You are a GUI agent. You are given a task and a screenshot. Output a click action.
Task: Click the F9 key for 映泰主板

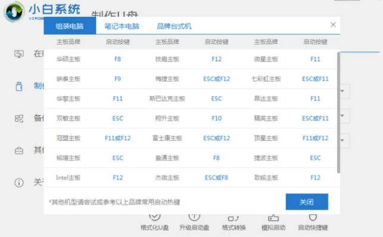pos(118,79)
